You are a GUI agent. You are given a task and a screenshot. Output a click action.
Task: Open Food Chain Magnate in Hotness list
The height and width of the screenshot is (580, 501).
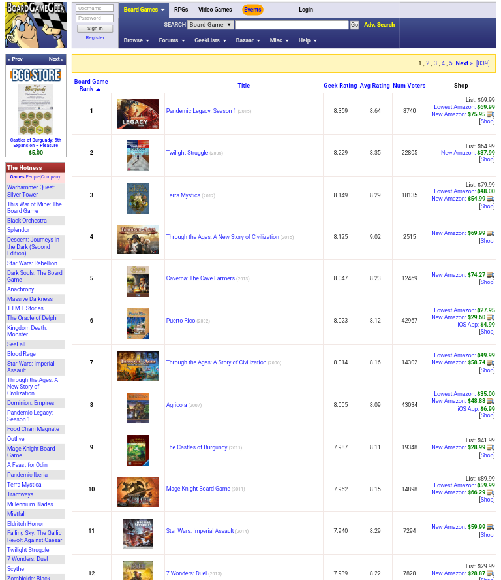click(33, 429)
